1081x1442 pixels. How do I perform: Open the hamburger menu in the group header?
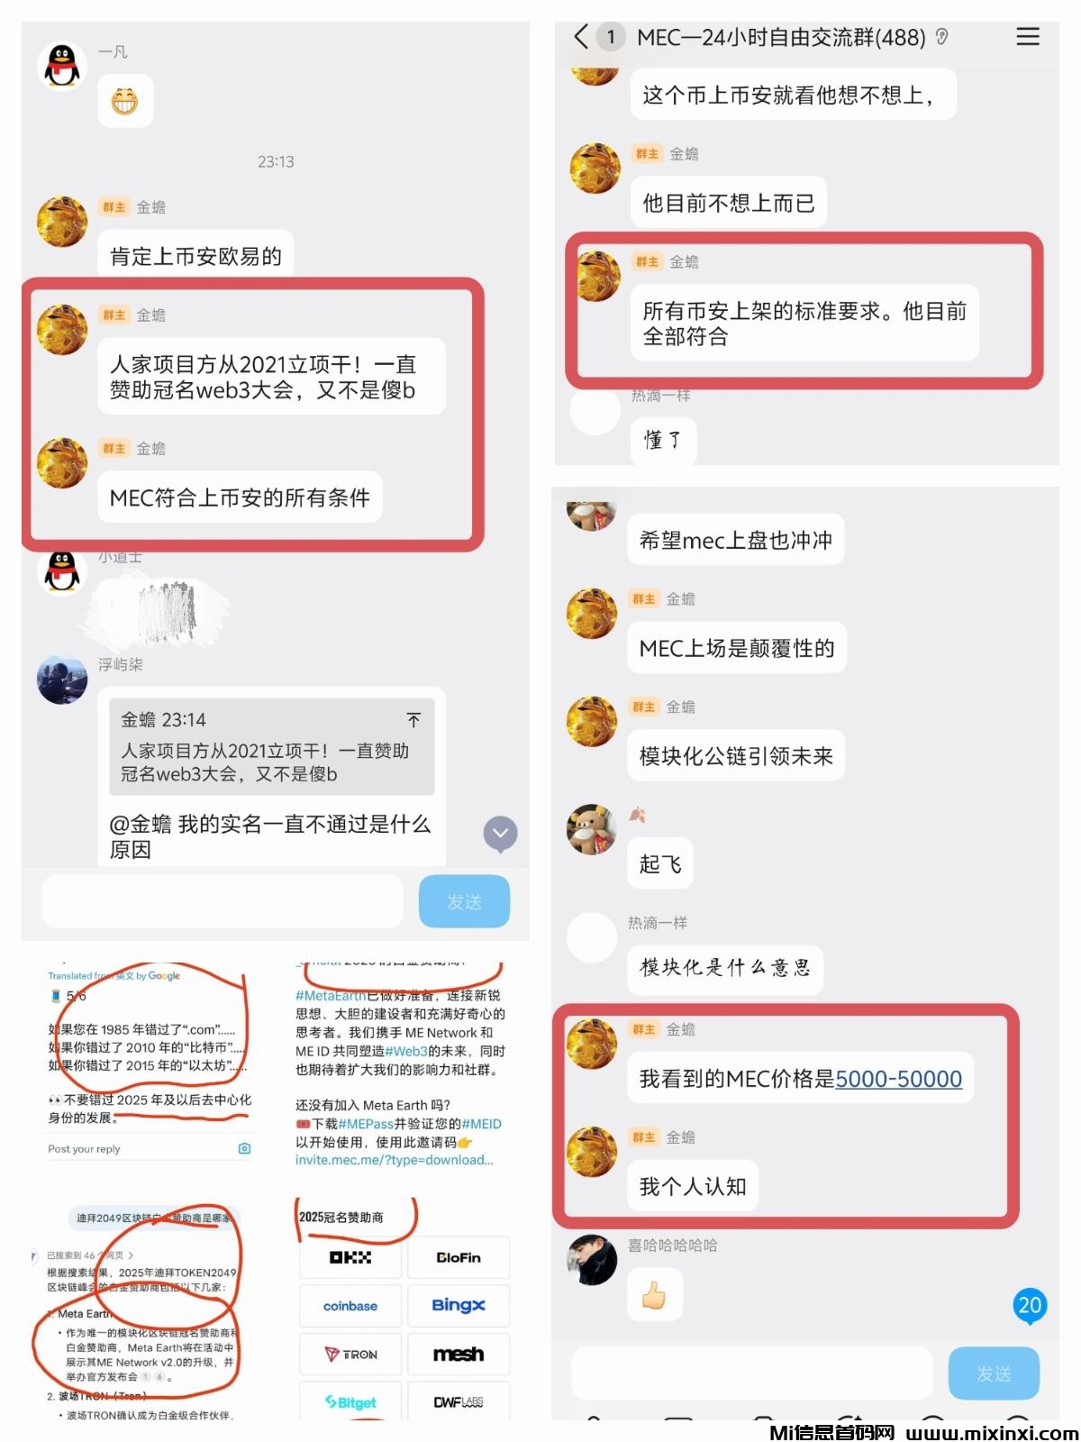click(x=1028, y=37)
